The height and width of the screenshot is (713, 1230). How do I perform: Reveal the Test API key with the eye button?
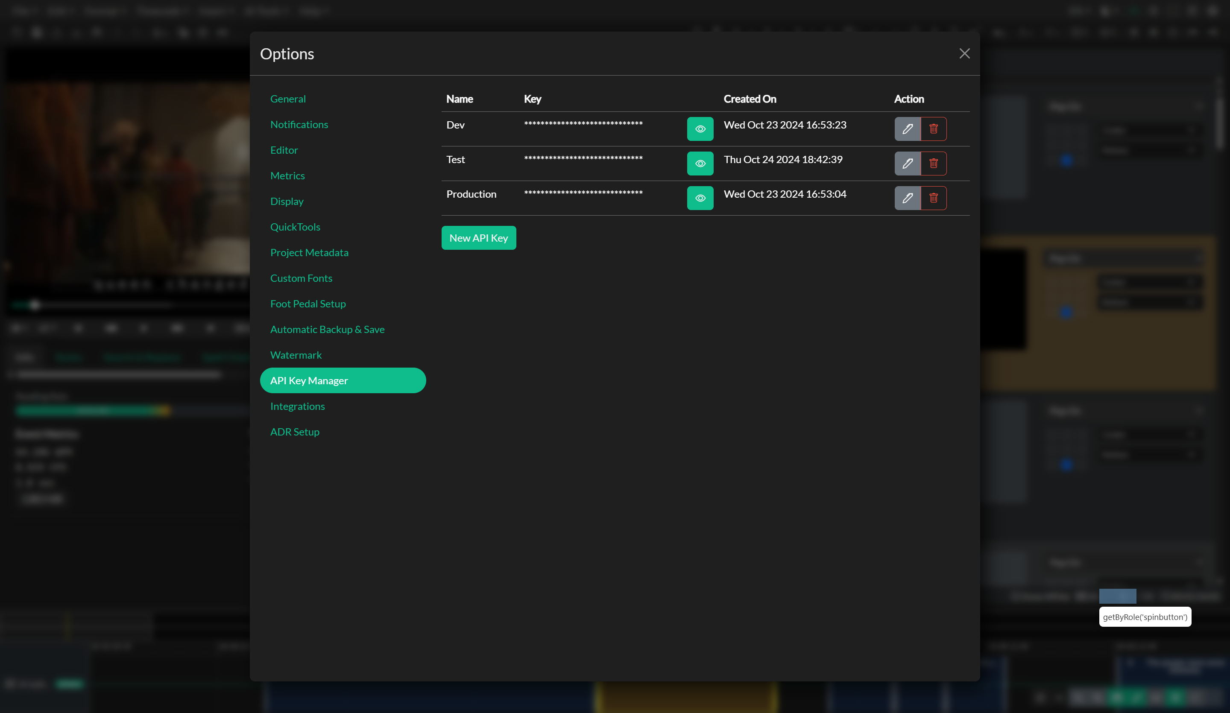[700, 164]
